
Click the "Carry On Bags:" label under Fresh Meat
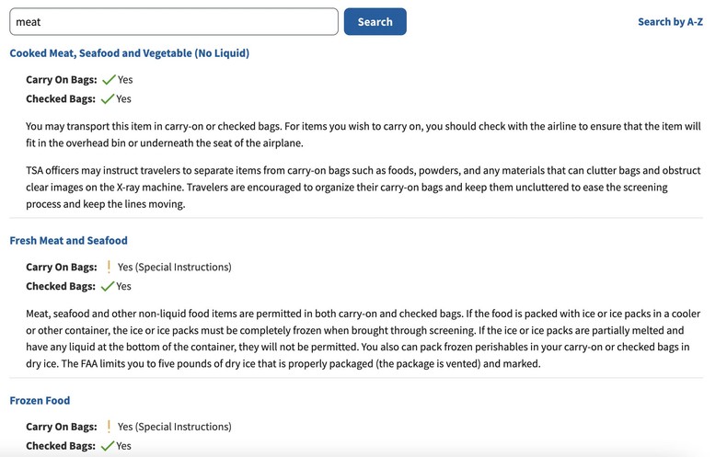61,268
